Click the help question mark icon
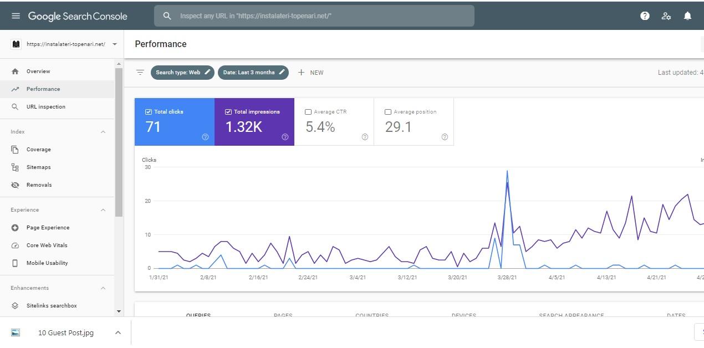Screen dimensions: 704x348 645,16
